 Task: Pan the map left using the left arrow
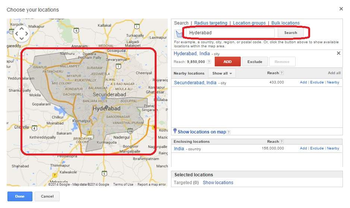[x=16, y=34]
